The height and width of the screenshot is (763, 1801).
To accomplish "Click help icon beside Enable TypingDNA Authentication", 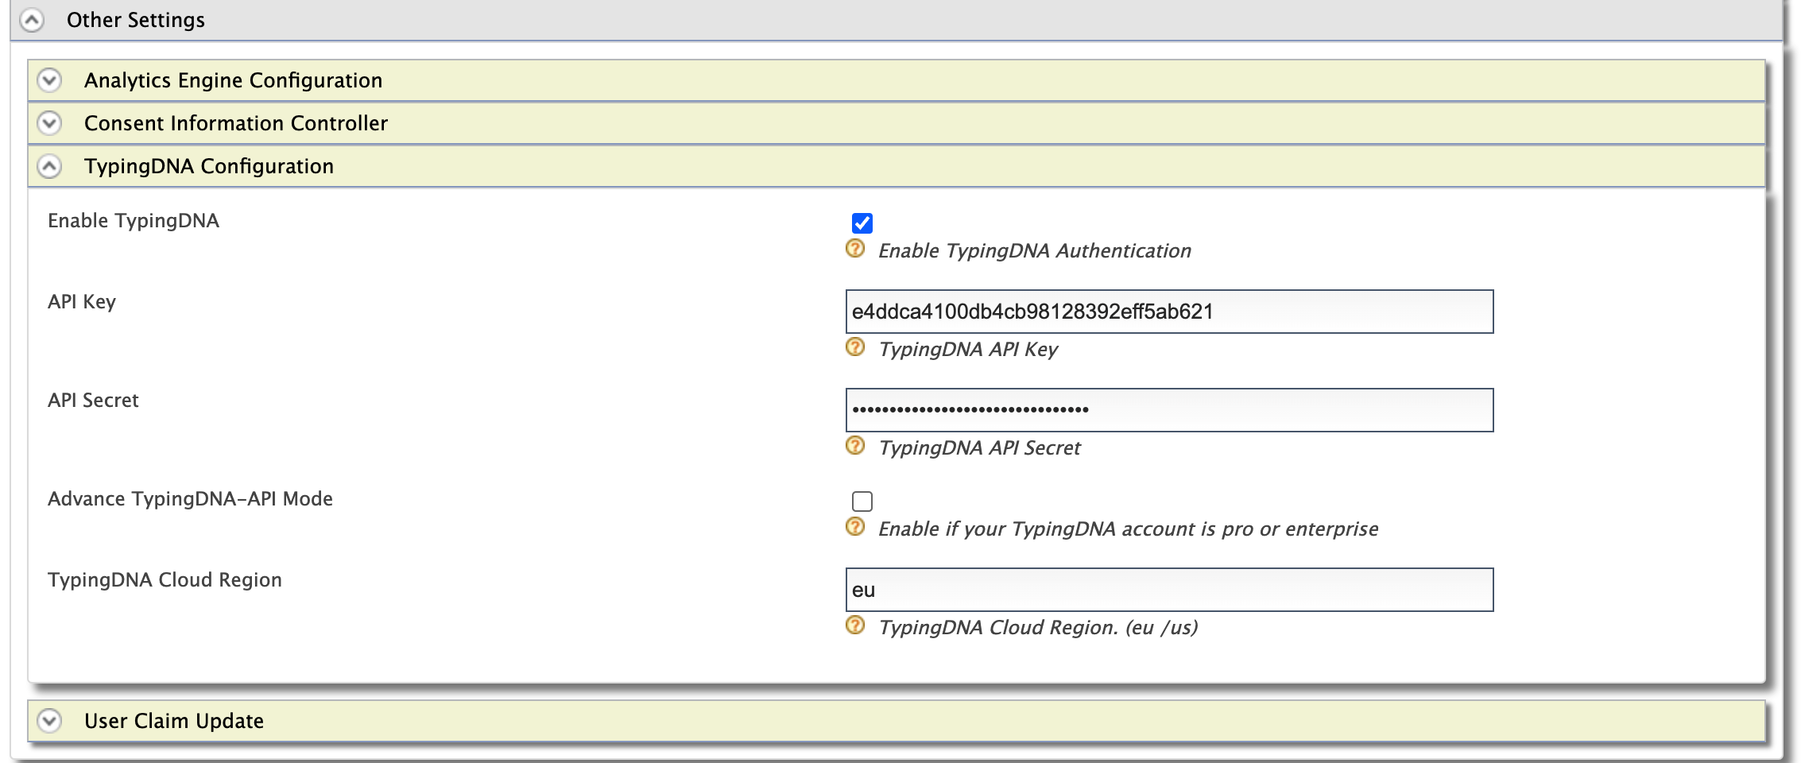I will 855,249.
